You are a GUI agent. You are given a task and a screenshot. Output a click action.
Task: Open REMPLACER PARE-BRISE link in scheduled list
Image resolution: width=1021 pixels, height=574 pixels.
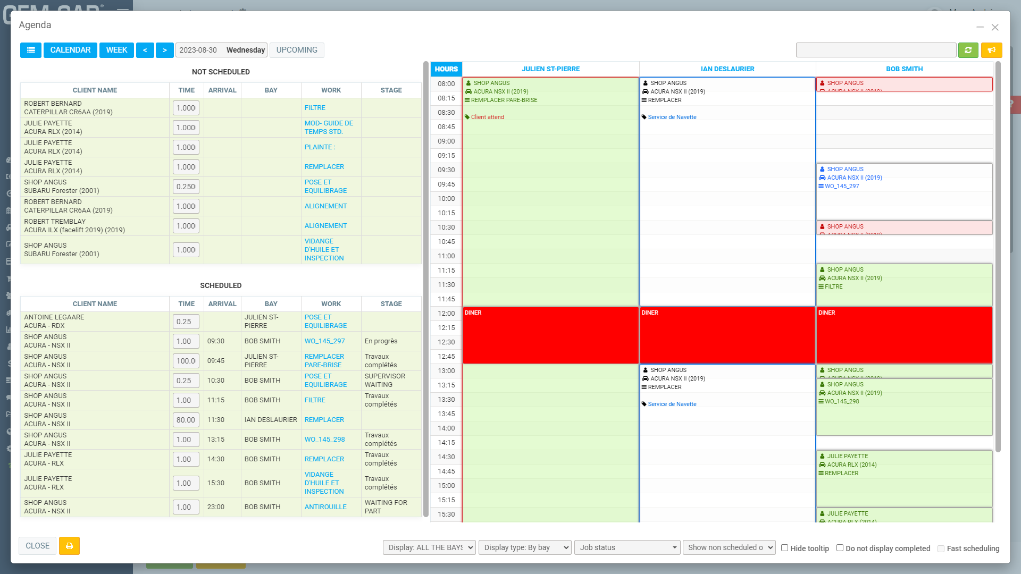[x=324, y=361]
